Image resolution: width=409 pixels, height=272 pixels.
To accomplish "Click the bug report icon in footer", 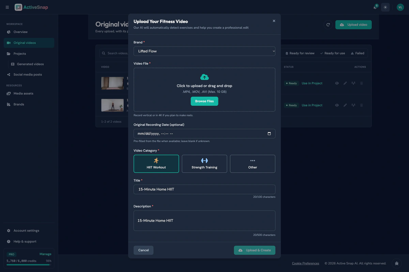I will [x=396, y=263].
